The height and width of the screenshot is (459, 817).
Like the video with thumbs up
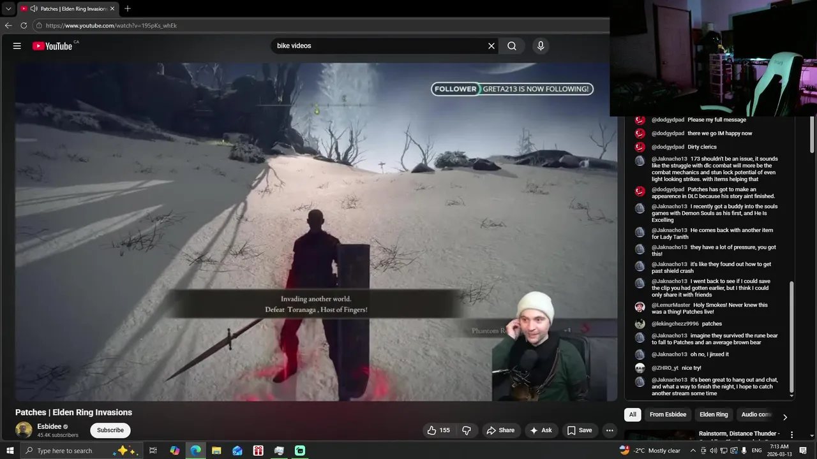(438, 430)
